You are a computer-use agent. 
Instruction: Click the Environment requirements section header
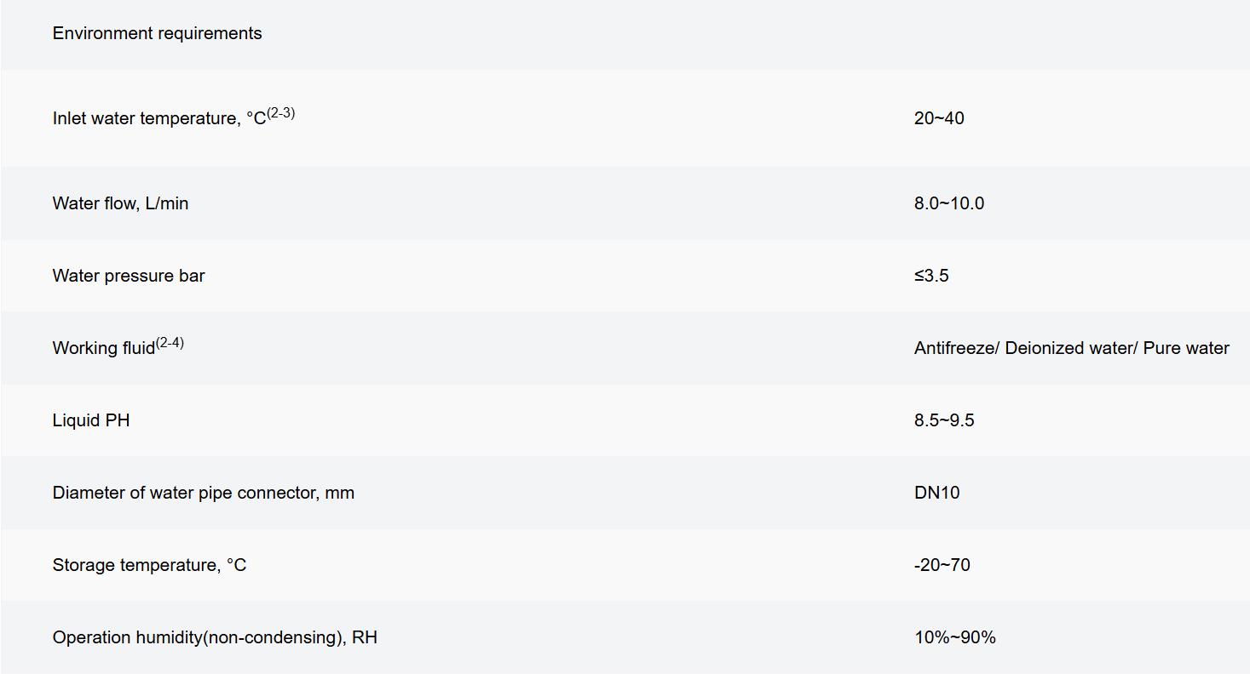pos(157,33)
